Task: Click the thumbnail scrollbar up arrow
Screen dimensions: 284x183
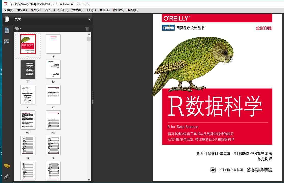Action: 89,35
